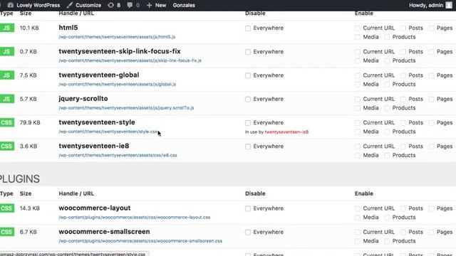This screenshot has width=456, height=256.
Task: Disable jquery-scrollto Everywhere
Action: pyautogui.click(x=248, y=100)
